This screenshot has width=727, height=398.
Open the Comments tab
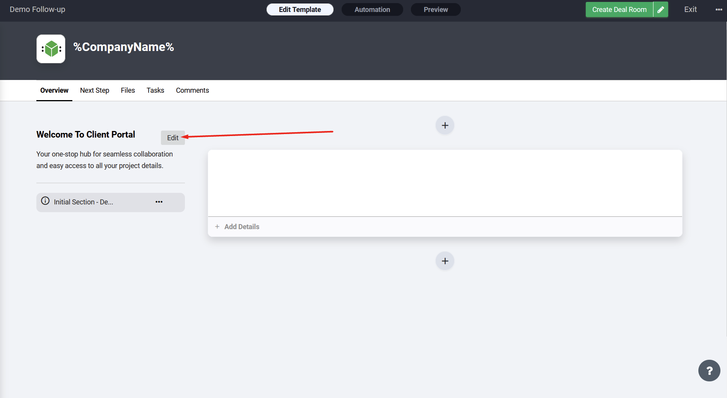[192, 90]
